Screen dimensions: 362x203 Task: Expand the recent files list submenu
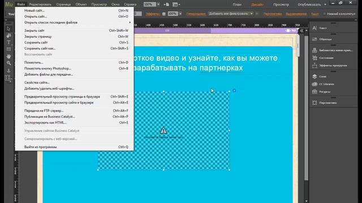[x=74, y=23]
